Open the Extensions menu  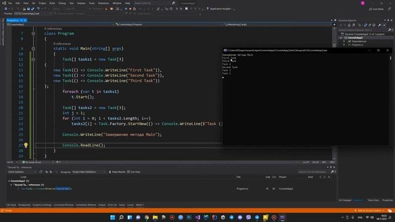tap(104, 3)
